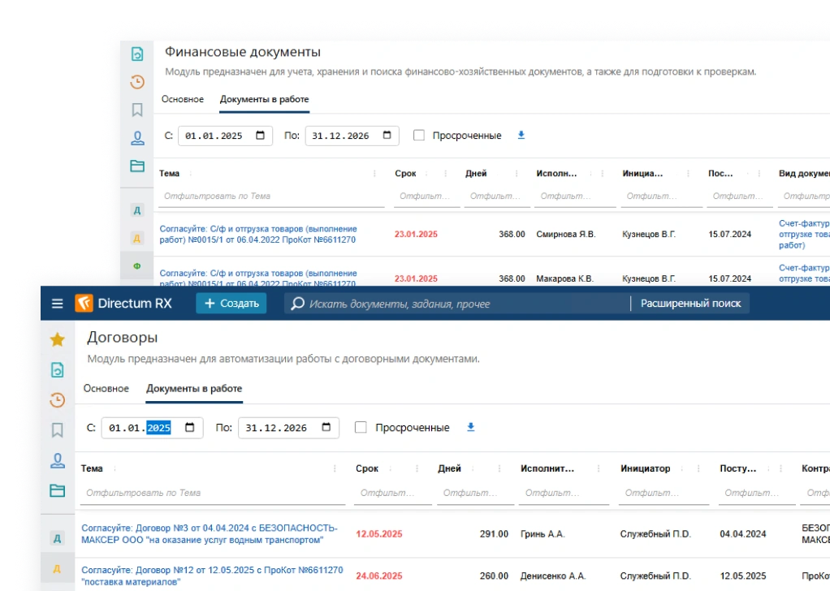This screenshot has height=591, width=830.
Task: Open calendar picker of С date in Договоры
Action: pos(189,428)
